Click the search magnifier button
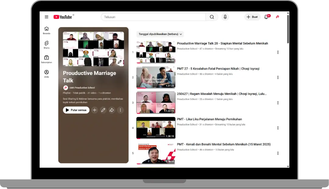The image size is (329, 189). (212, 17)
